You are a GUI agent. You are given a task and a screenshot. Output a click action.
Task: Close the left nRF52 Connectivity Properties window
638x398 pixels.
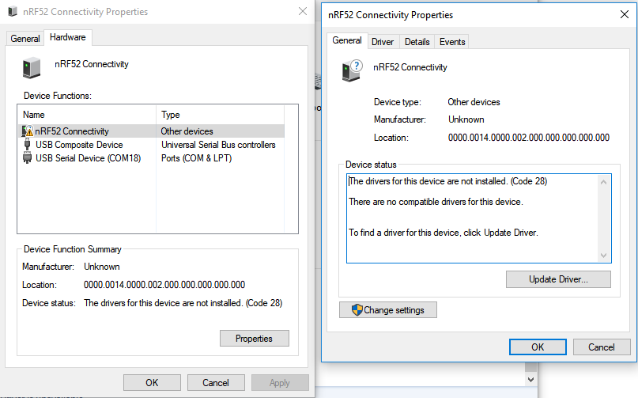303,11
